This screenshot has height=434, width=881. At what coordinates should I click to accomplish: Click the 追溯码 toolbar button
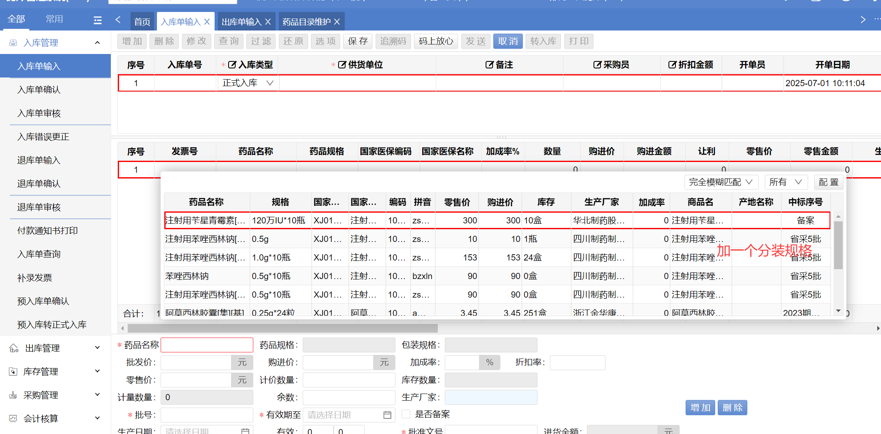[x=393, y=41]
